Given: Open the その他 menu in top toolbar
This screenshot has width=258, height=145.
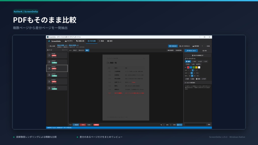Looking at the screenshot, I should (208, 46).
